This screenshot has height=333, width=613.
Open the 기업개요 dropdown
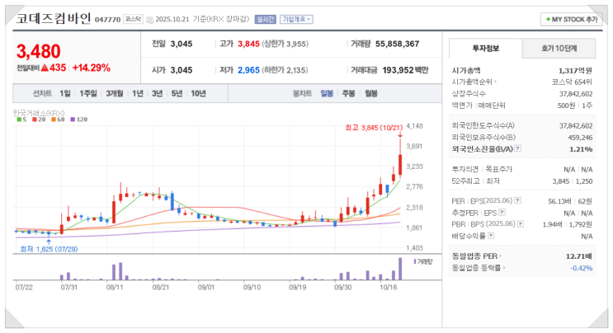tap(296, 19)
